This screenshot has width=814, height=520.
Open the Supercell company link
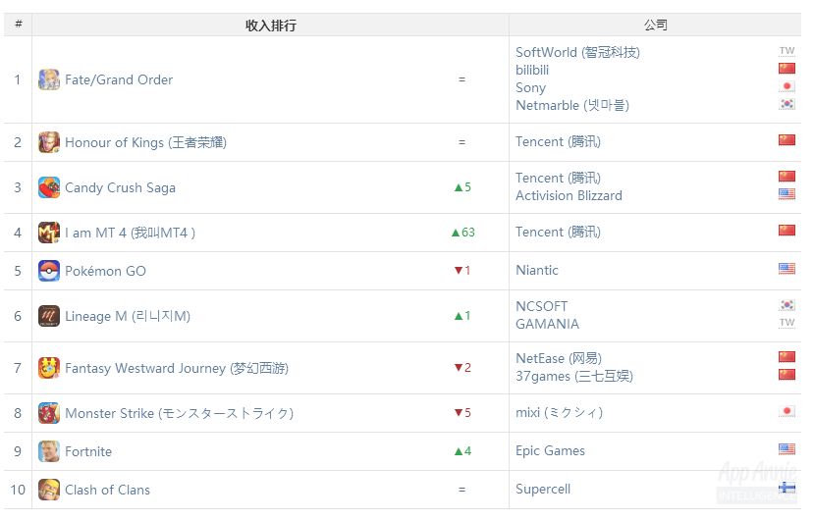pos(545,490)
